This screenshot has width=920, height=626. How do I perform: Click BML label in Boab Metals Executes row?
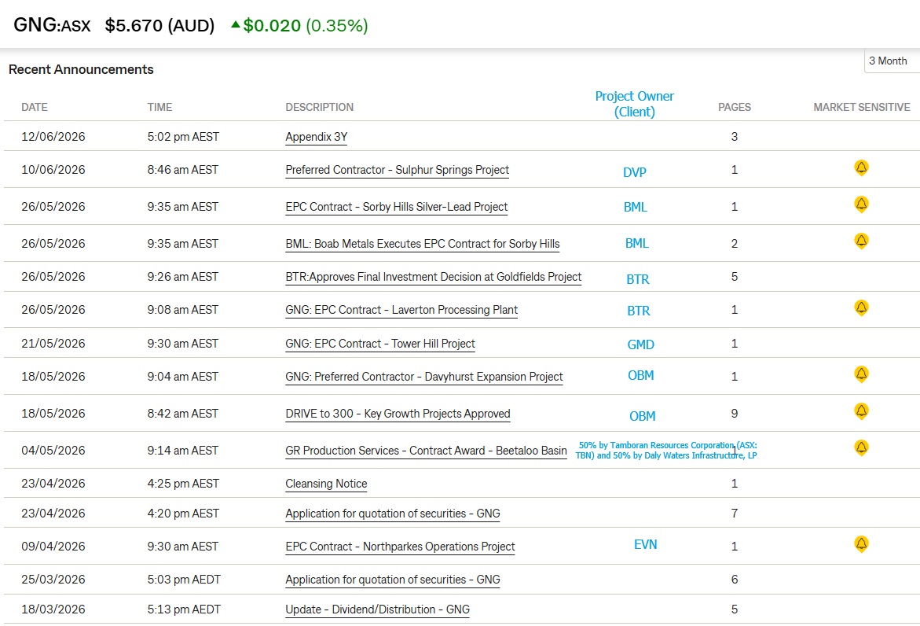[x=636, y=243]
